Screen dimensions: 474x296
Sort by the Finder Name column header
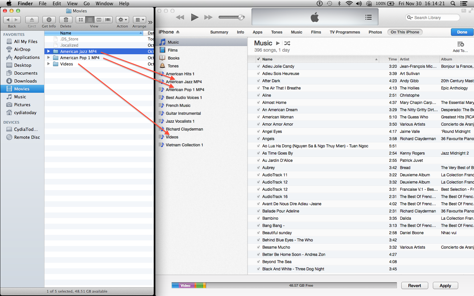point(94,33)
